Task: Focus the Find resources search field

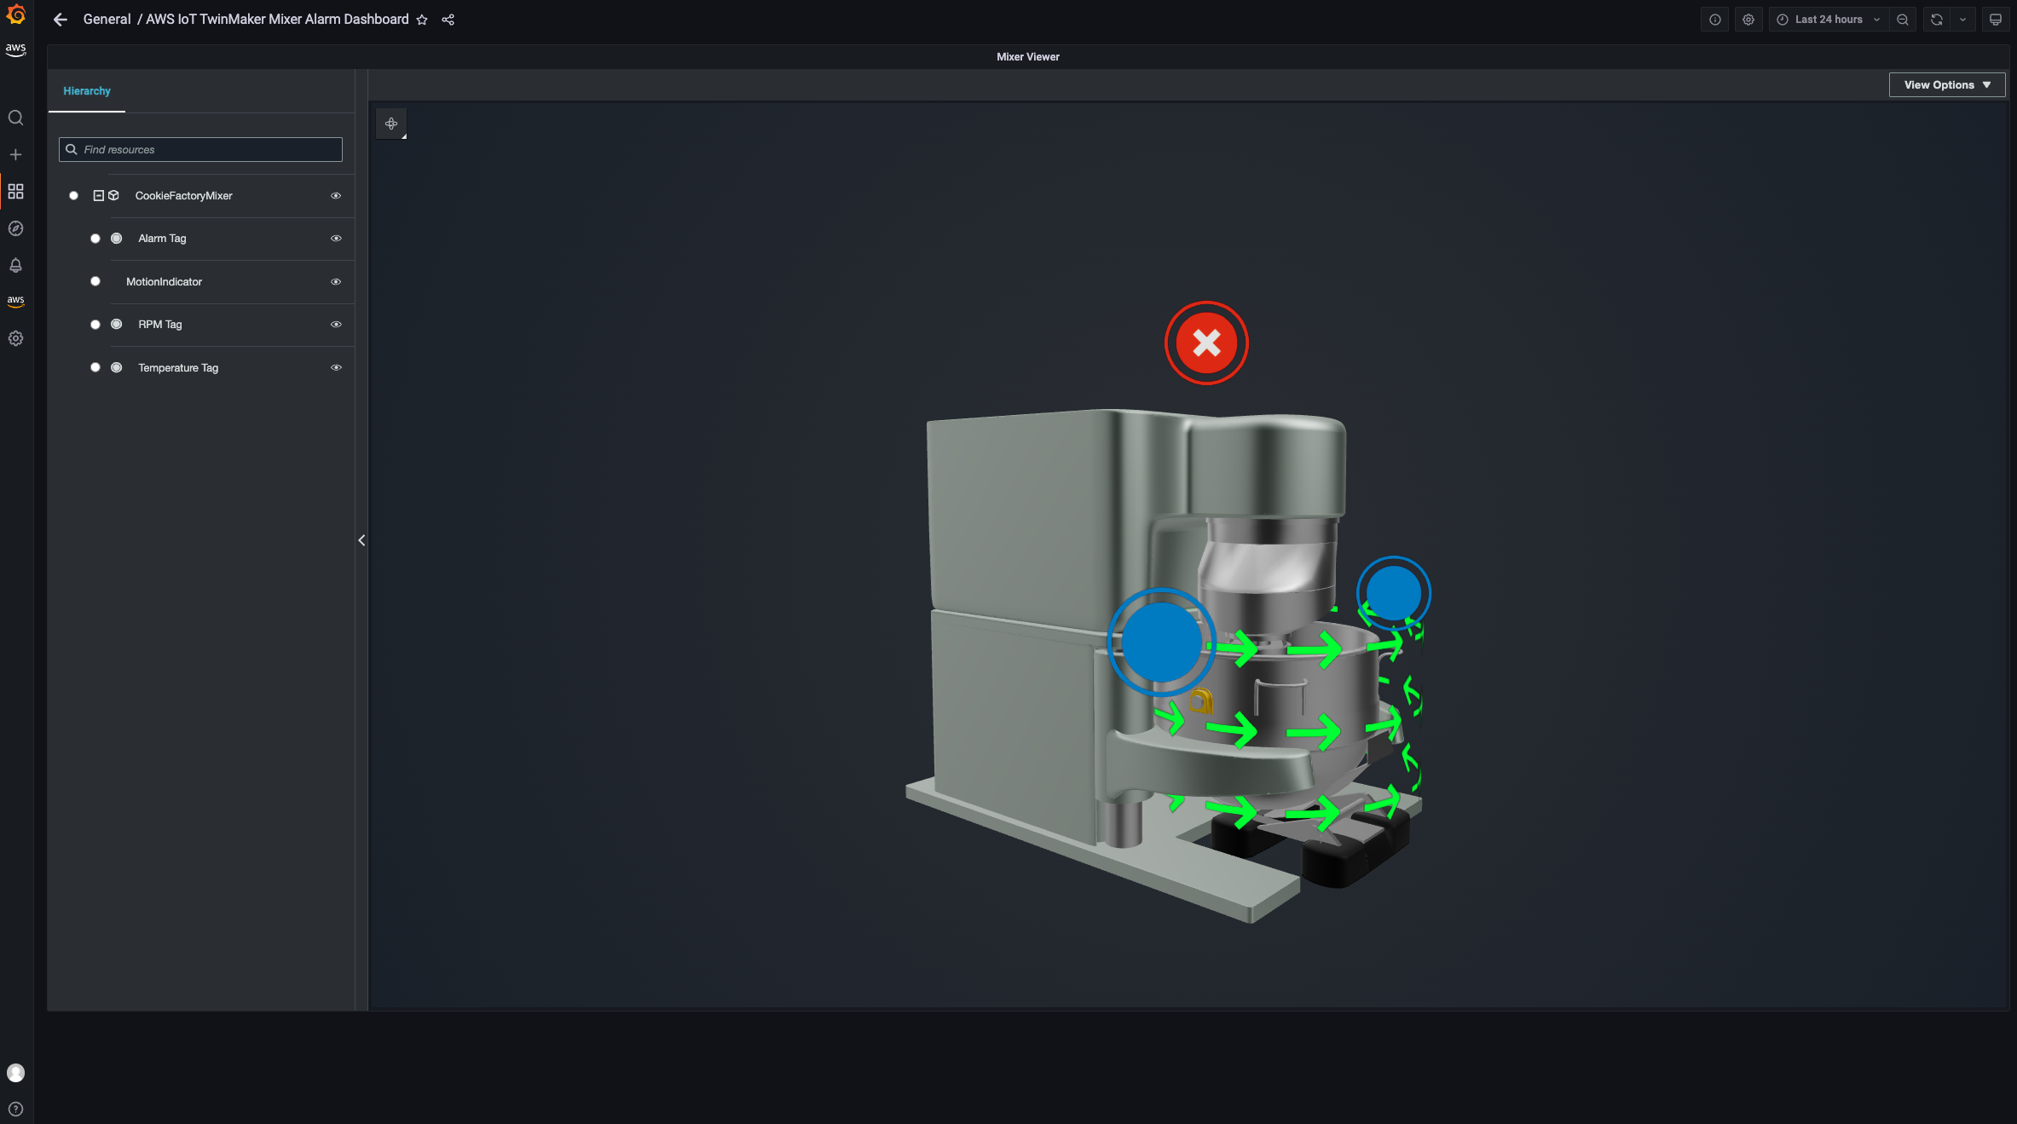Action: (x=200, y=150)
